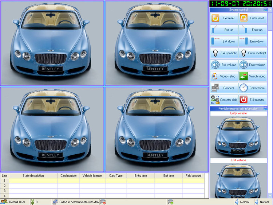Click the green plug status icon
The height and width of the screenshot is (205, 273).
[32, 202]
